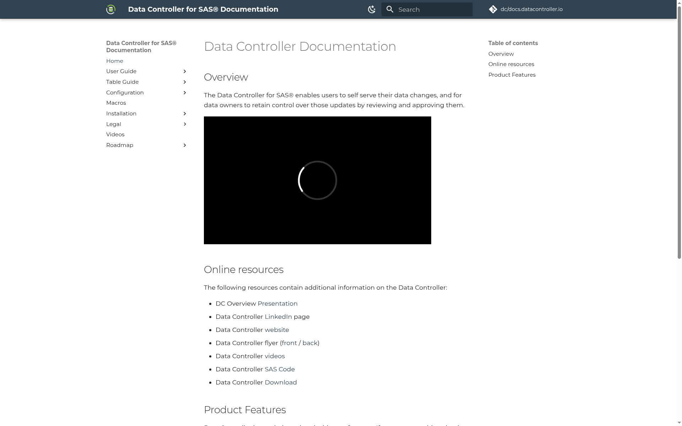Expand the Roadmap section chevron
682x426 pixels.
point(185,145)
